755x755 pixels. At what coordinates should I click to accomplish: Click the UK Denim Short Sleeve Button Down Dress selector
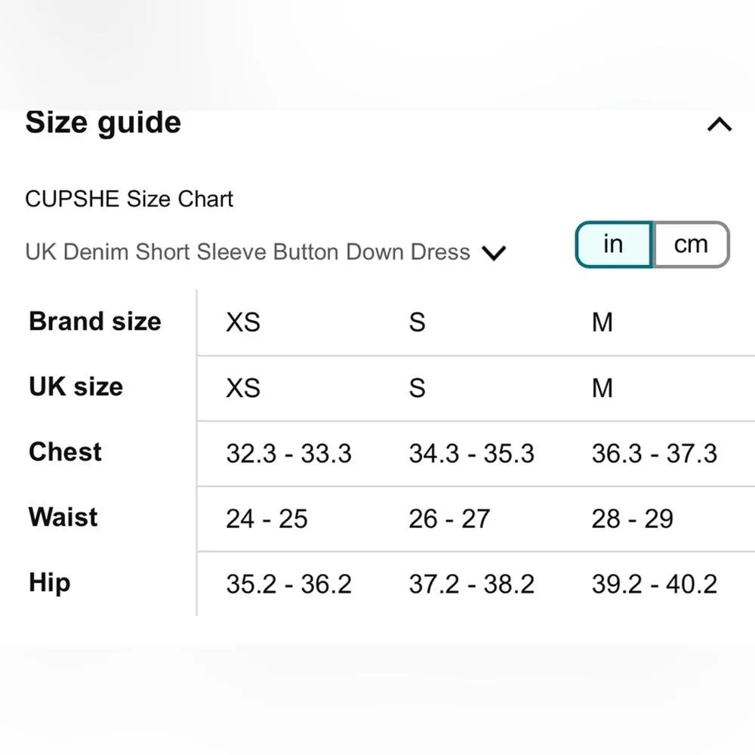click(x=248, y=251)
